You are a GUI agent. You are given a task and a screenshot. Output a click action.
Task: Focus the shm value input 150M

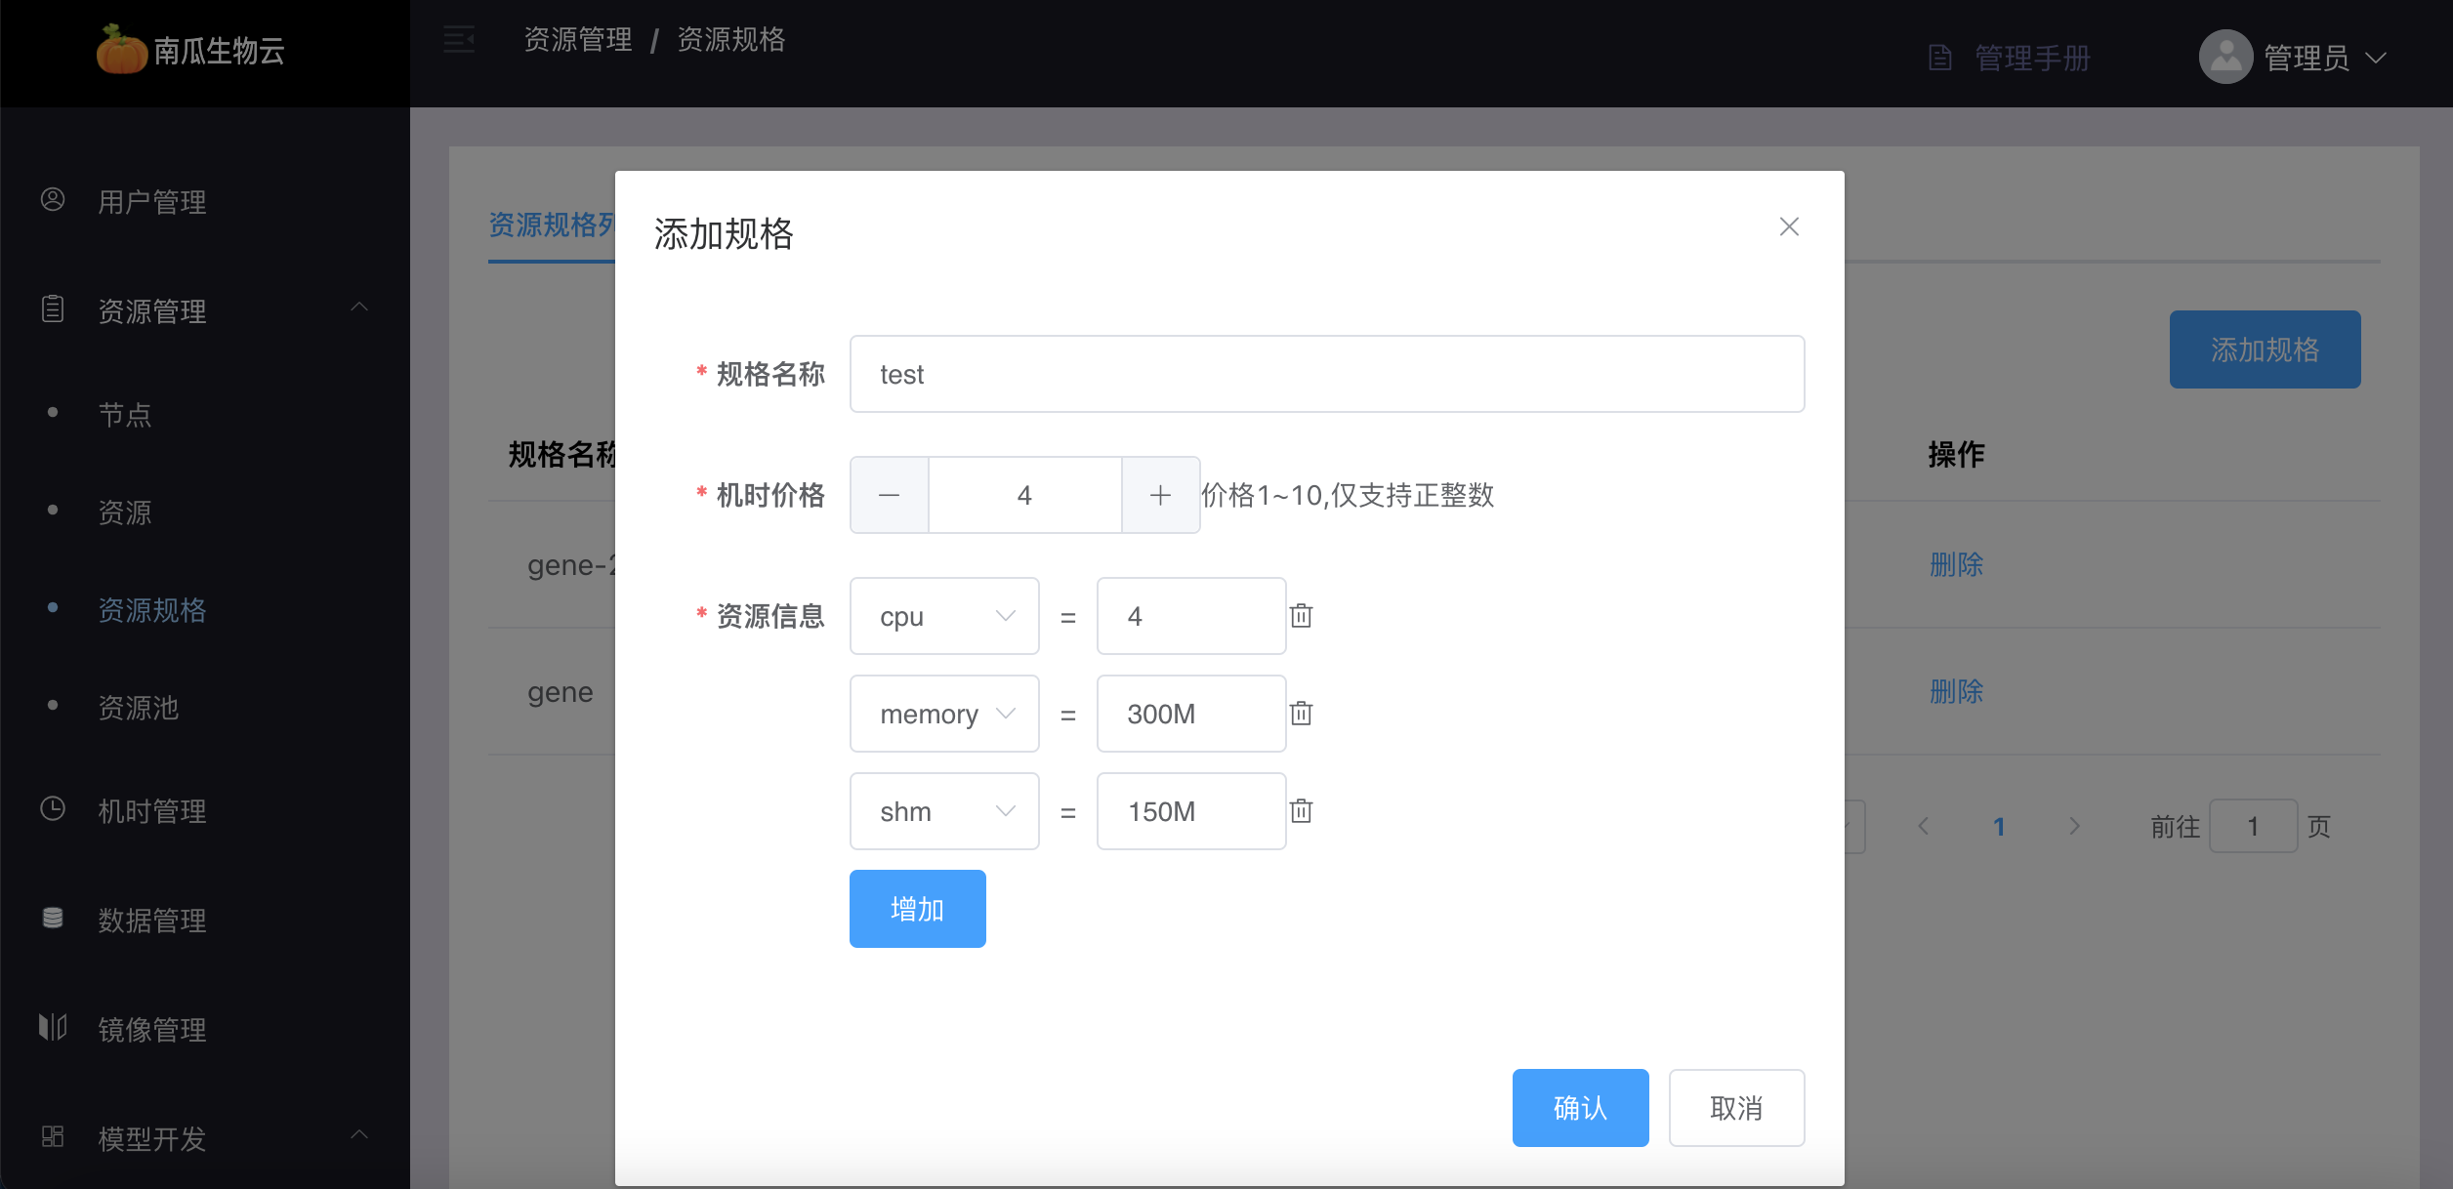pos(1191,811)
